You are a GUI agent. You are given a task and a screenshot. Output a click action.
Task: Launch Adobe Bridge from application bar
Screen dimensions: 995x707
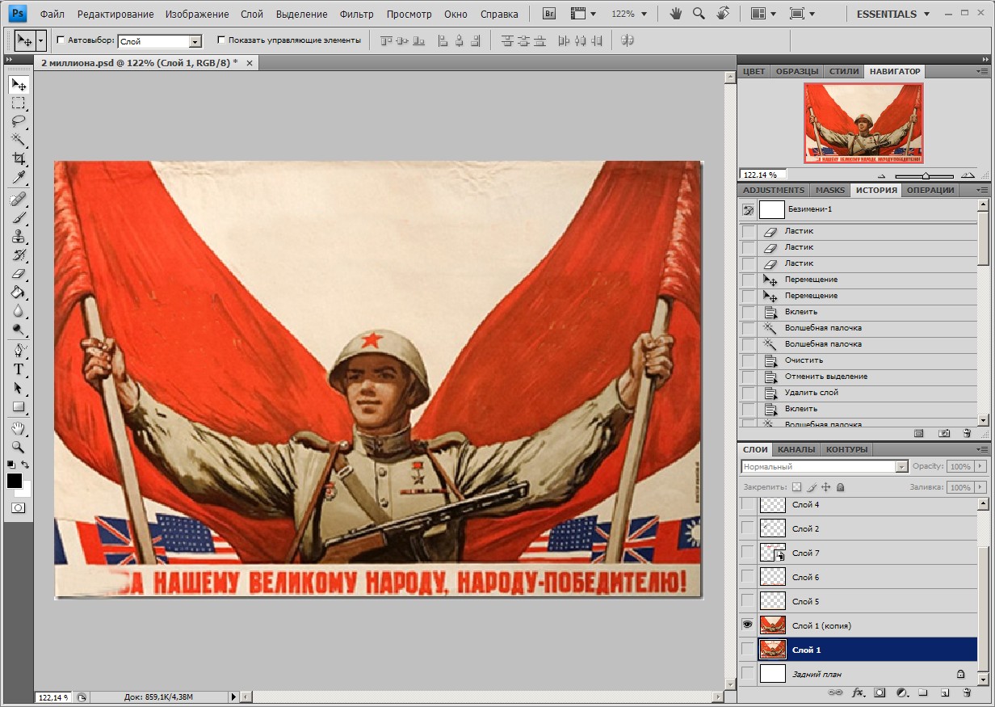[x=549, y=14]
